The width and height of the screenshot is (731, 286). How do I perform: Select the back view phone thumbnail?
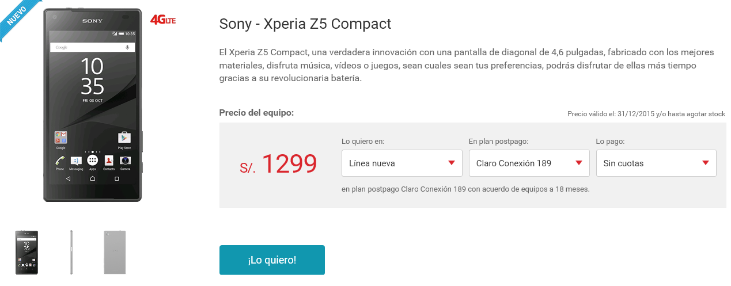115,252
